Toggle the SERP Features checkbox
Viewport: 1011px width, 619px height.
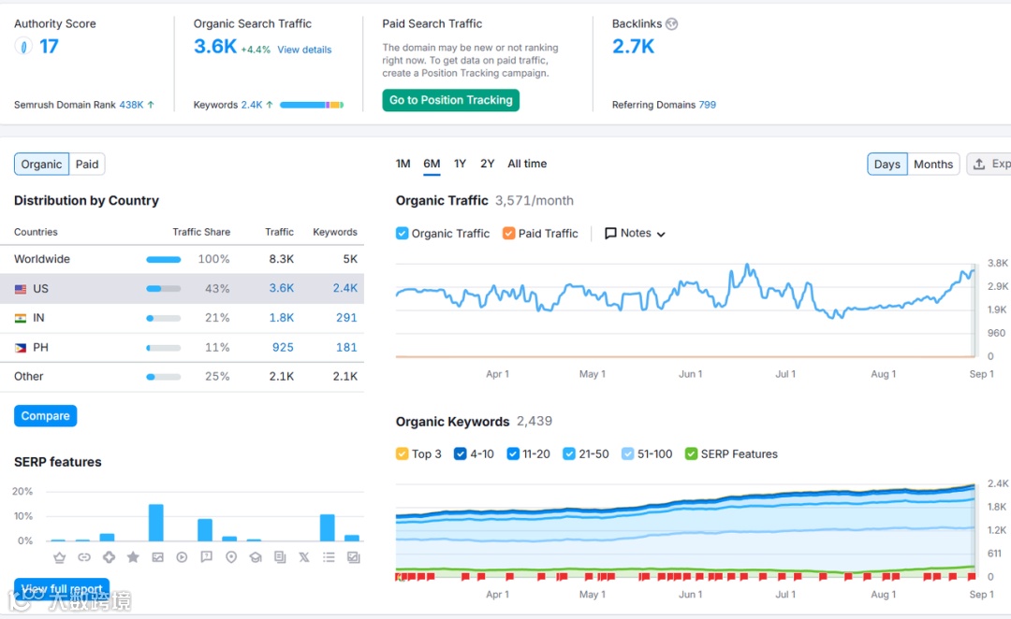pyautogui.click(x=691, y=454)
